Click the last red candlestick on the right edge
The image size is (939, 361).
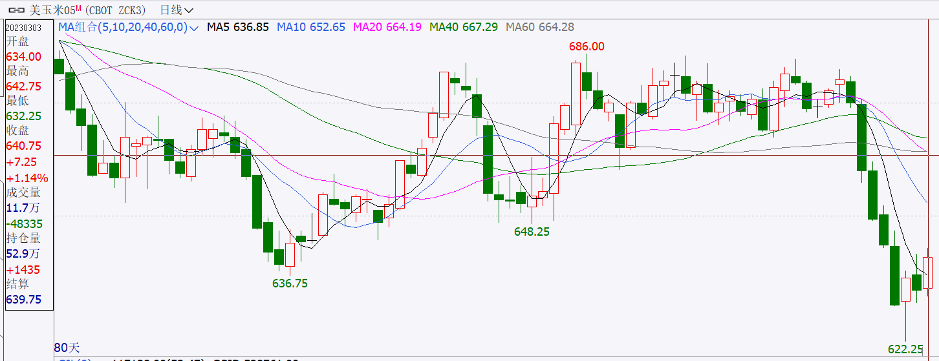[928, 272]
